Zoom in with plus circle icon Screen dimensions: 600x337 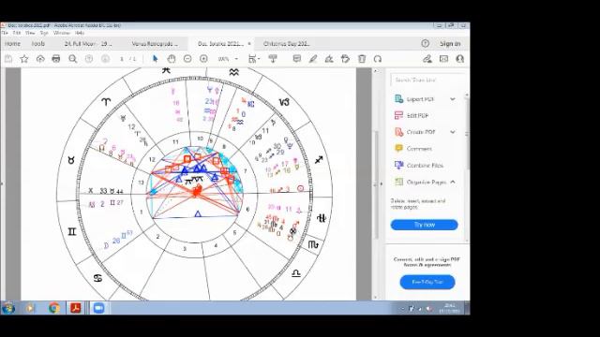203,59
